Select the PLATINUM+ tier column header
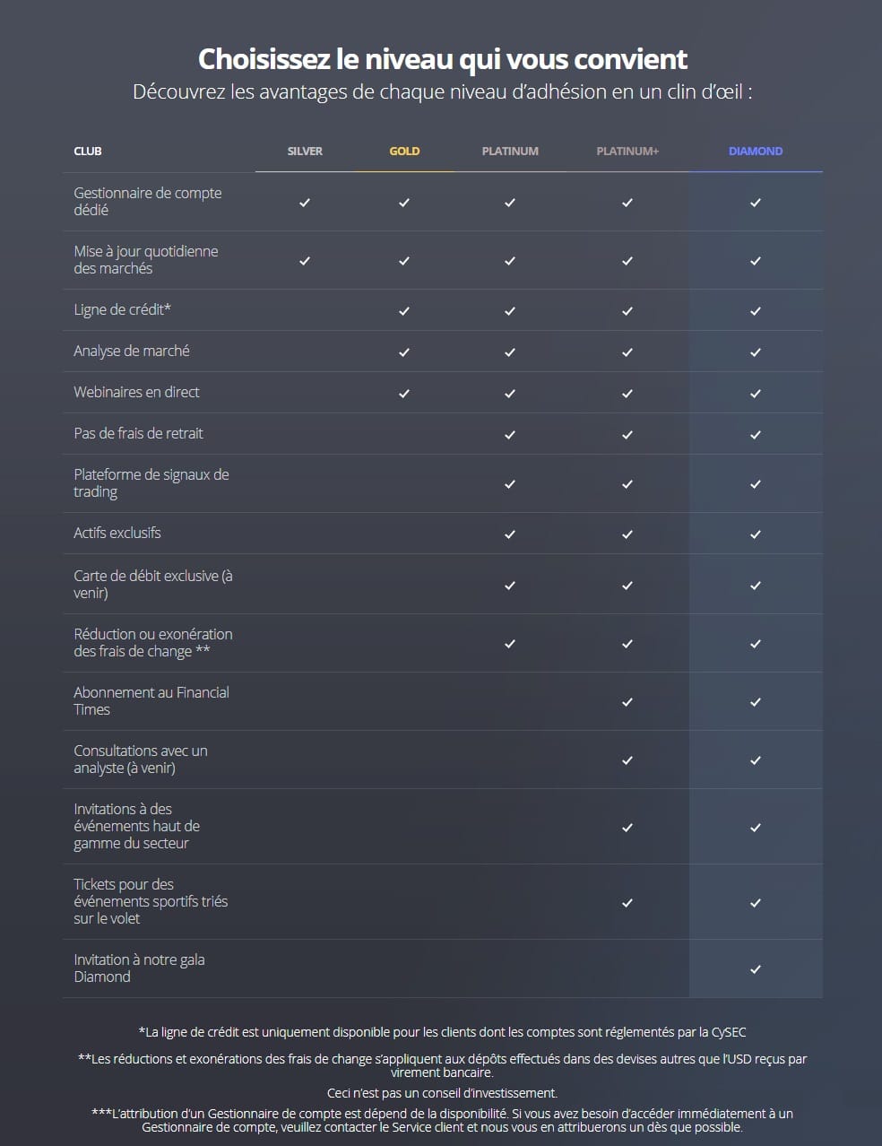882x1146 pixels. [x=627, y=151]
